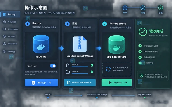The image size is (172, 107).
Task: Click the Restore target heading
Action: [117, 24]
